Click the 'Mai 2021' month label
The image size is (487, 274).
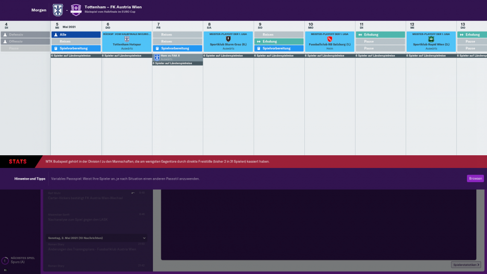[x=69, y=27]
